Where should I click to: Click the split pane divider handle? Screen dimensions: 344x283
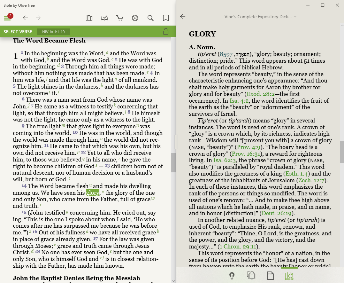click(176, 142)
